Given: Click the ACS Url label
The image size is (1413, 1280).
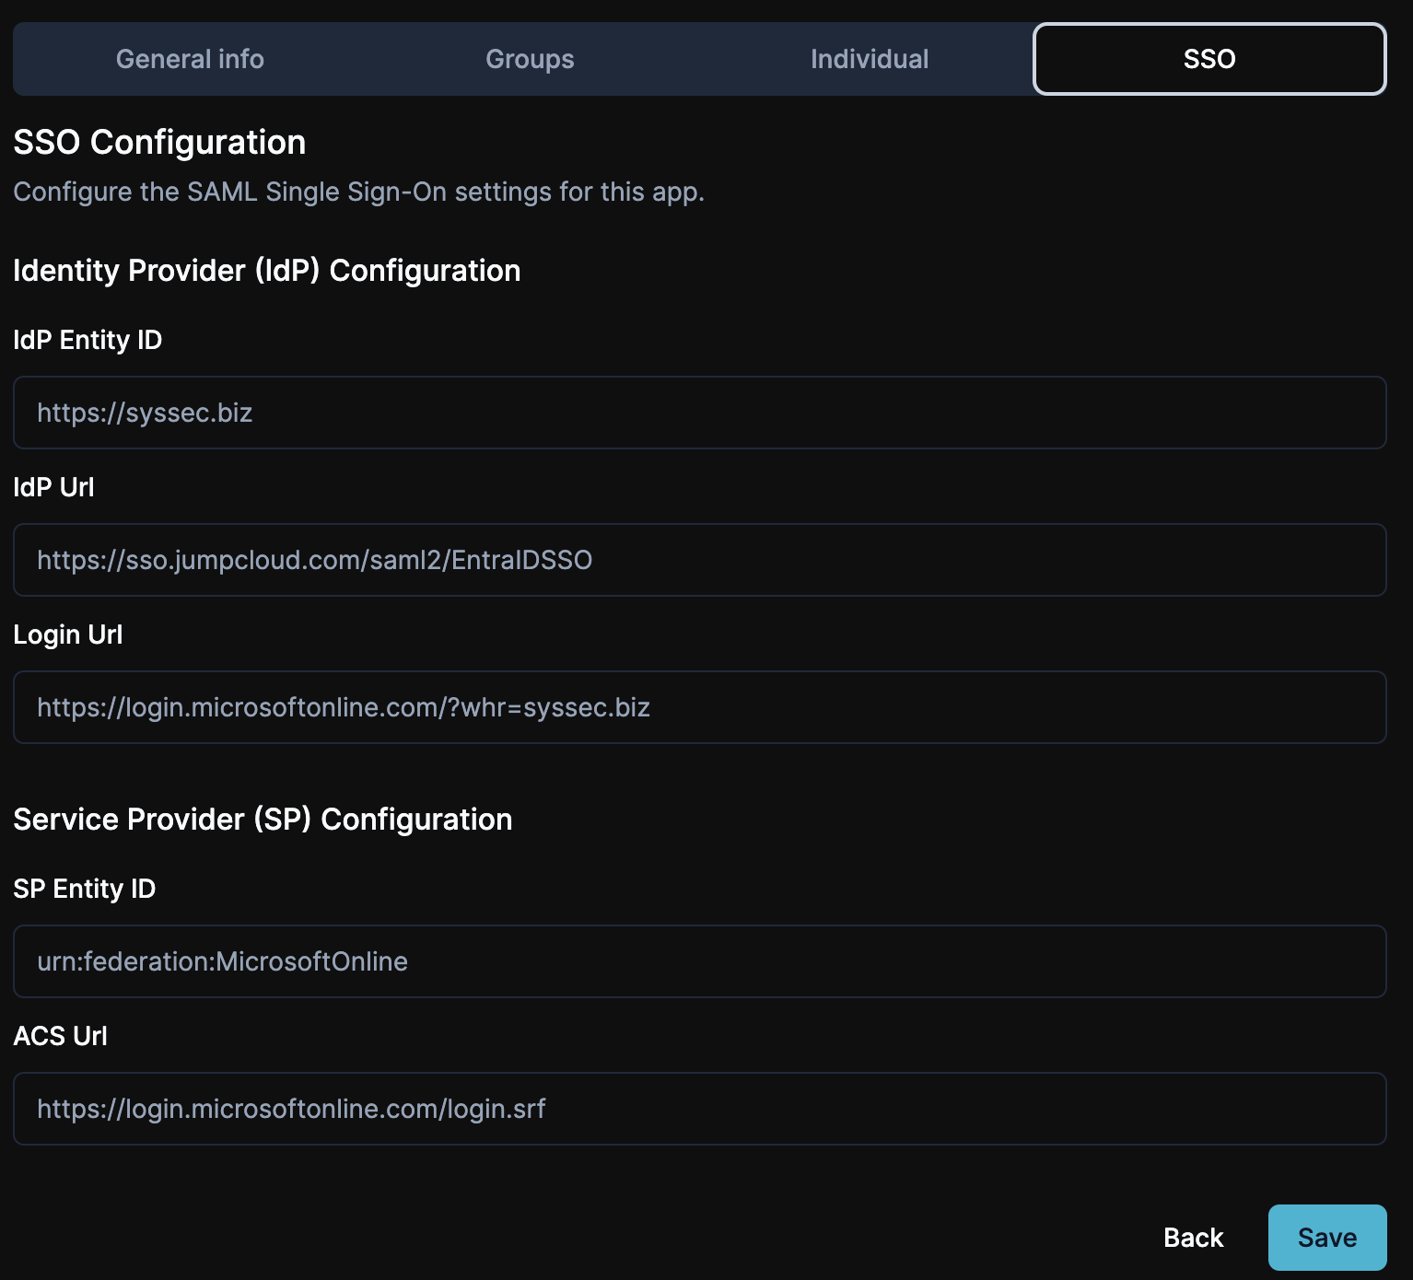Looking at the screenshot, I should [60, 1036].
